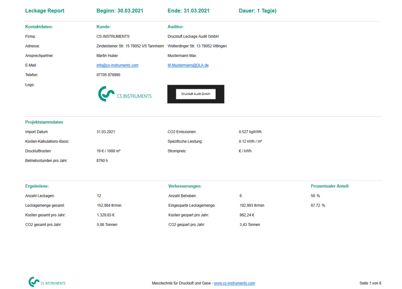
Task: Select the Dauer: 1 Tag(e) header text
Action: 257,11
